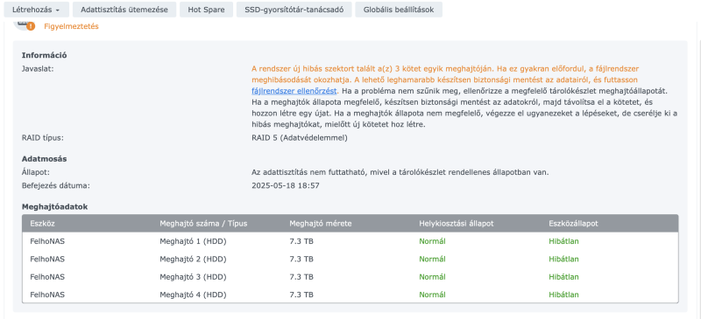
Task: Click the Hibátlan status of Meghajtó 4
Action: pos(563,295)
